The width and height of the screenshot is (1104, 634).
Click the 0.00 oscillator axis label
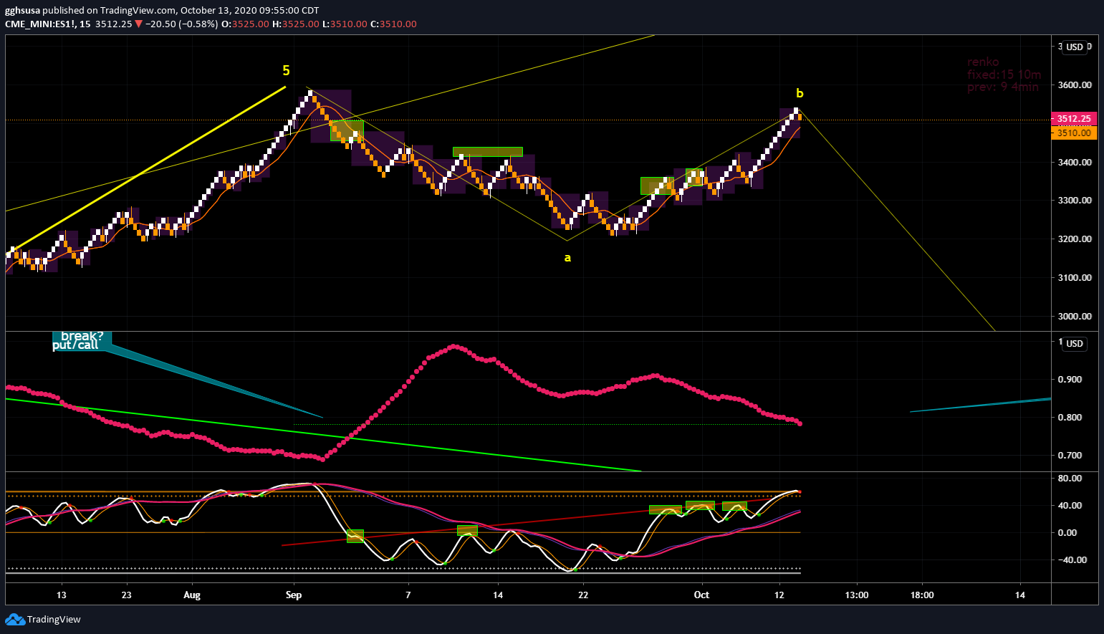coord(1067,533)
